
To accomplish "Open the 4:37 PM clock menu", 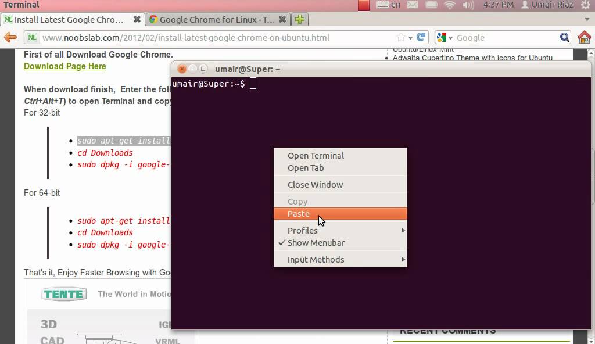I will point(498,5).
